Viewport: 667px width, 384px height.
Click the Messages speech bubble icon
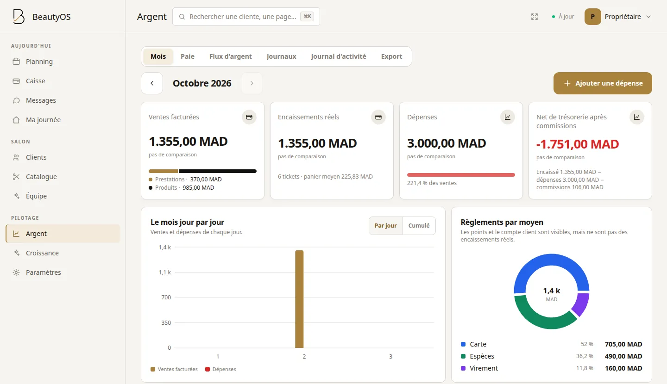click(16, 100)
